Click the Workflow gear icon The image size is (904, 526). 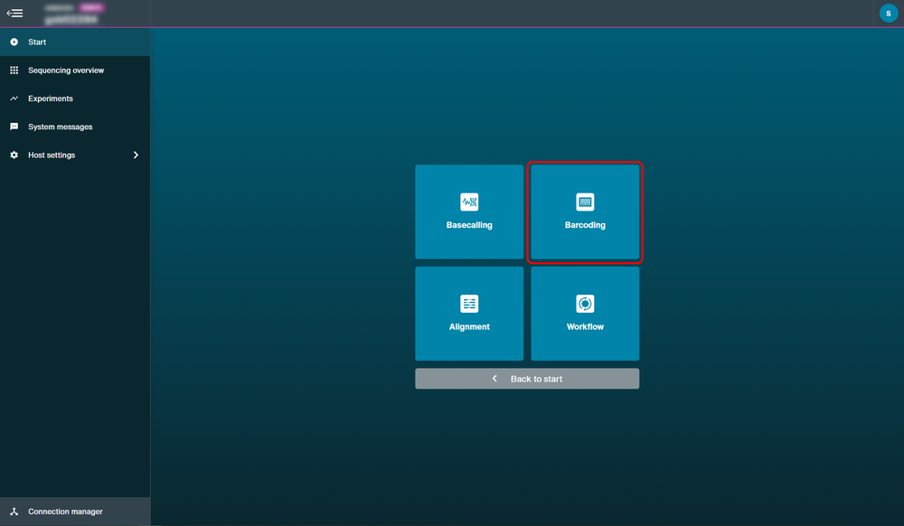click(585, 304)
